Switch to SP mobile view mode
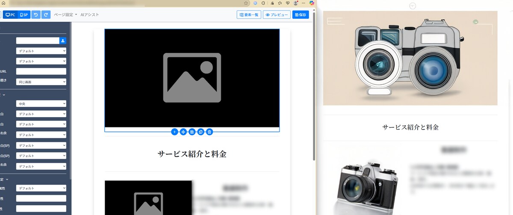 (24, 15)
